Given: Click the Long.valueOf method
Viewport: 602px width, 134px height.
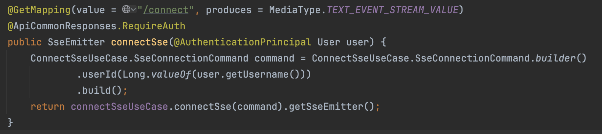Looking at the screenshot, I should (x=157, y=74).
